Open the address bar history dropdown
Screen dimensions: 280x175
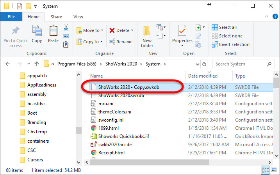point(197,64)
